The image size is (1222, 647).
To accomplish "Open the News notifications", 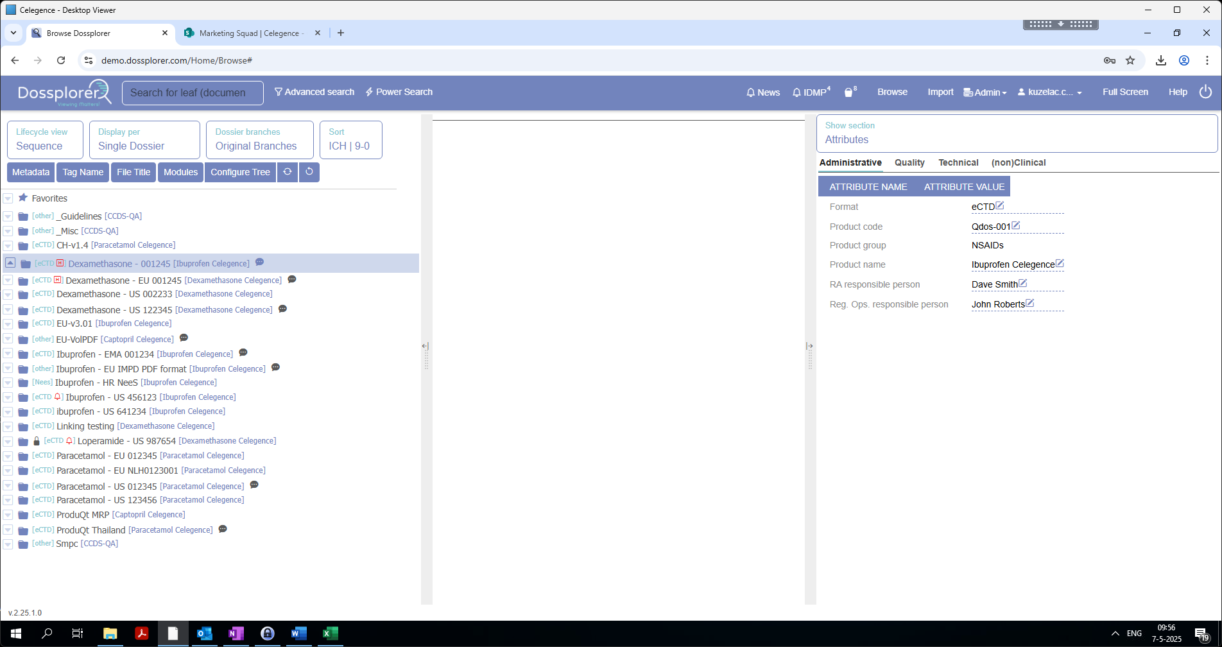I will [x=763, y=92].
